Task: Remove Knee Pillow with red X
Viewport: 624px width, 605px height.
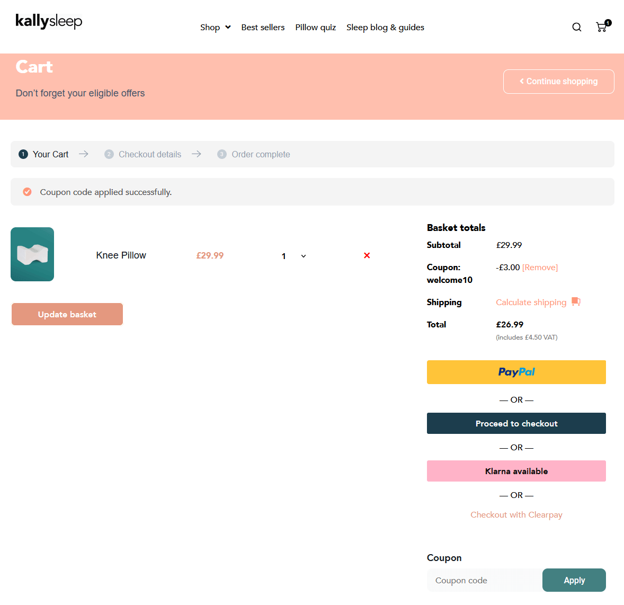Action: [x=367, y=255]
